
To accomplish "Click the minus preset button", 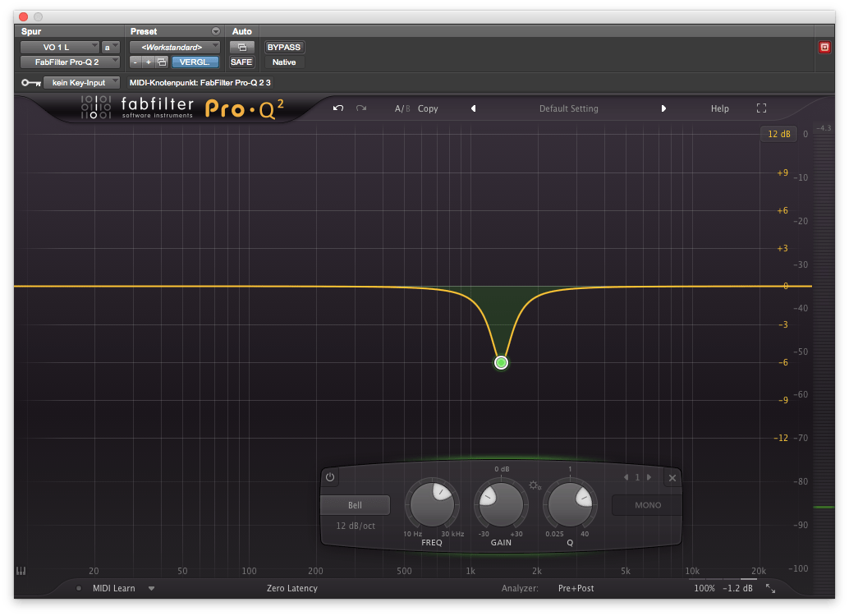I will point(135,62).
